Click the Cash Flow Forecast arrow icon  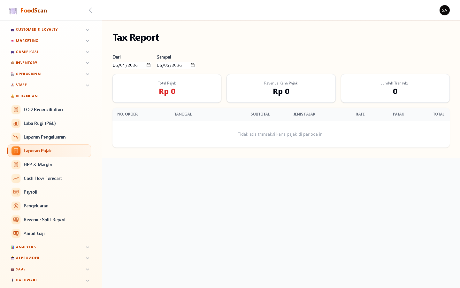pyautogui.click(x=16, y=178)
